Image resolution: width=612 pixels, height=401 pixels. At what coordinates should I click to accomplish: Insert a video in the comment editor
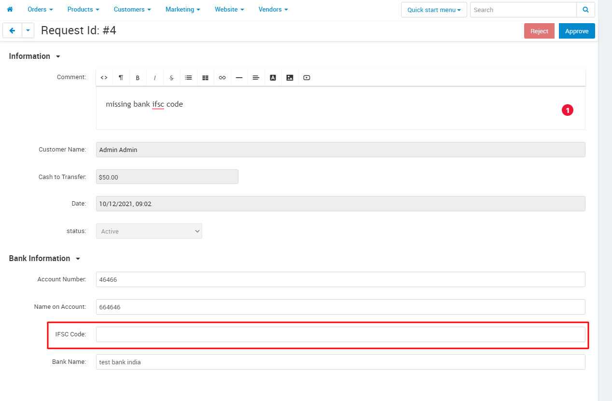coord(306,78)
